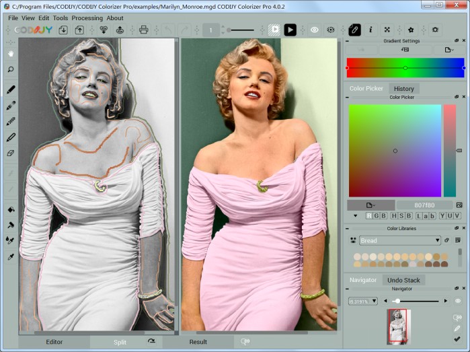Click the import masks icon
This screenshot has height=352, width=470.
104,30
